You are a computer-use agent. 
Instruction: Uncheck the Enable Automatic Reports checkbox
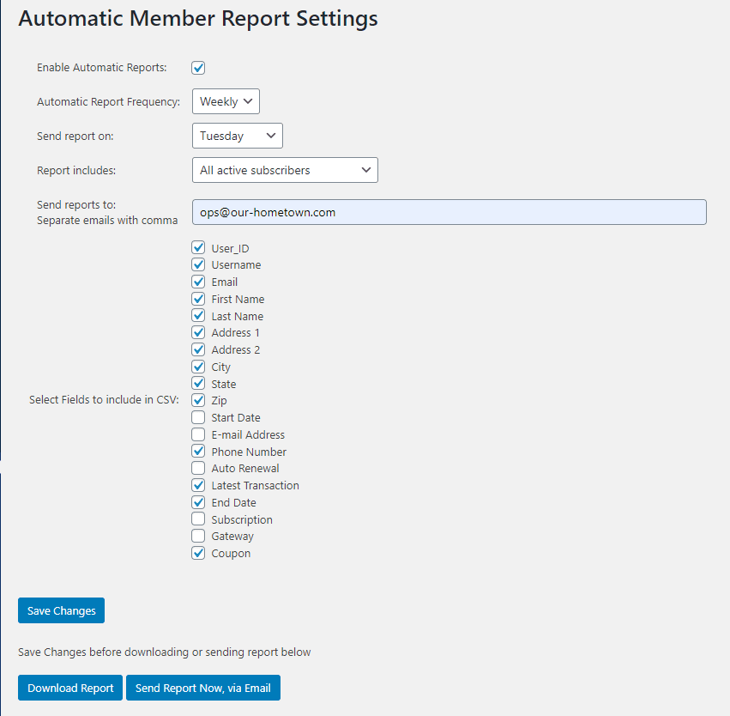(198, 68)
